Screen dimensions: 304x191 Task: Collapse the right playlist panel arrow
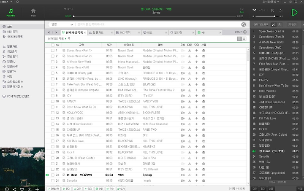pos(303,24)
